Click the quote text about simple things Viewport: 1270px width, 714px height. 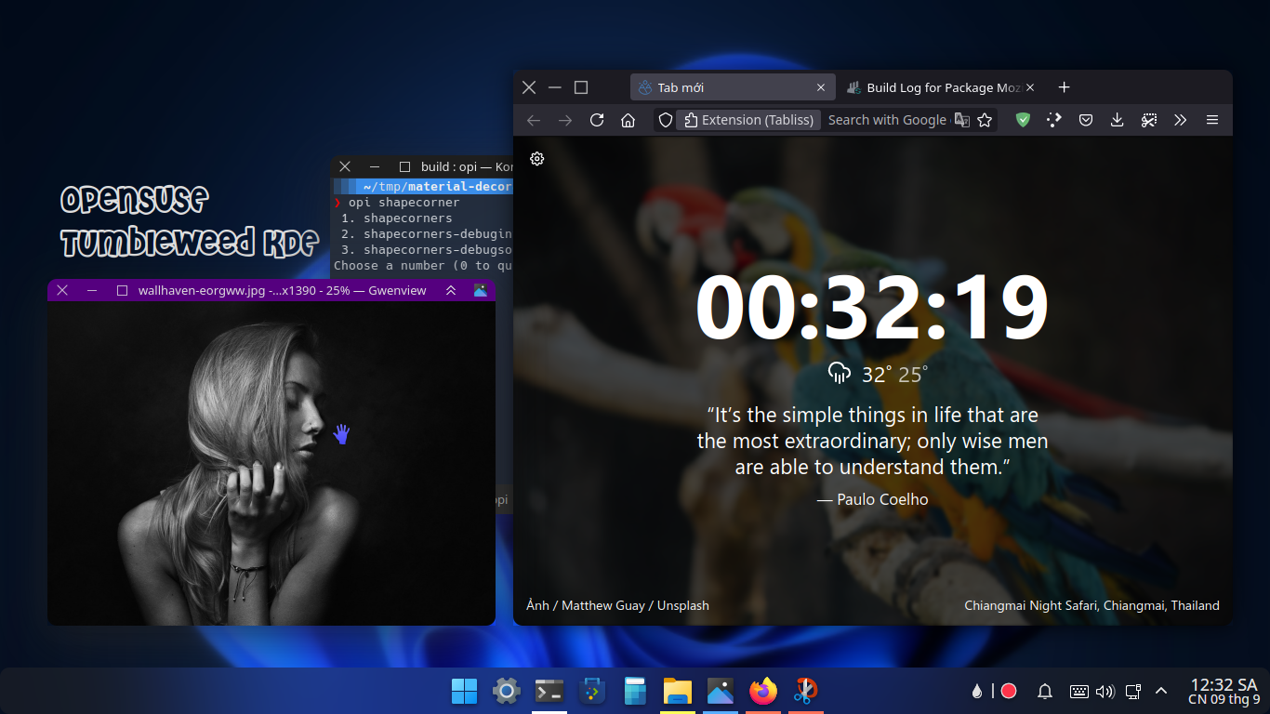coord(872,441)
